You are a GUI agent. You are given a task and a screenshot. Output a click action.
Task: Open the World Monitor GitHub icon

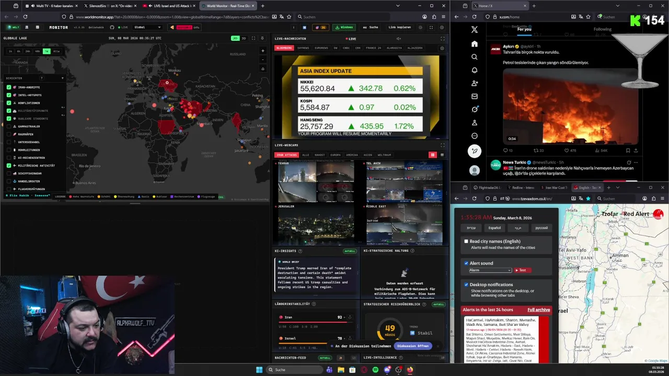tap(112, 27)
